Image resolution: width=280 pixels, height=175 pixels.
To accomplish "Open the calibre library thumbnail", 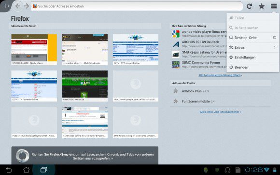I will coord(85,49).
